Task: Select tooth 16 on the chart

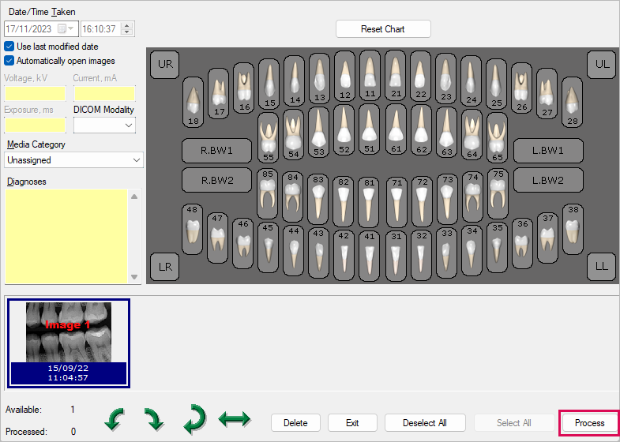Action: point(243,88)
